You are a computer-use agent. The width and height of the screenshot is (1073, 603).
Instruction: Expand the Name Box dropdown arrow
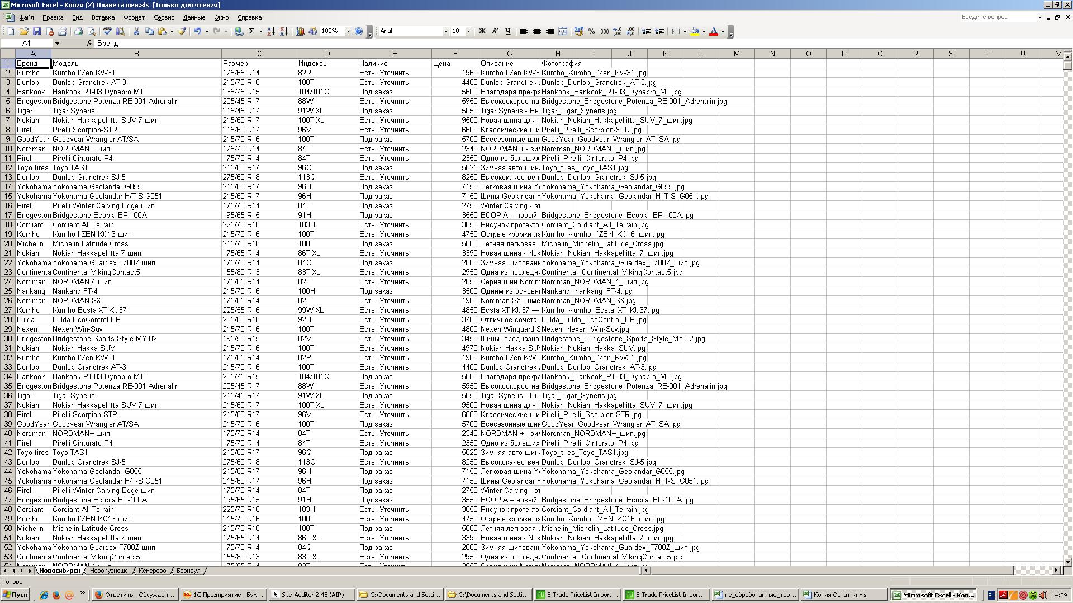point(56,43)
